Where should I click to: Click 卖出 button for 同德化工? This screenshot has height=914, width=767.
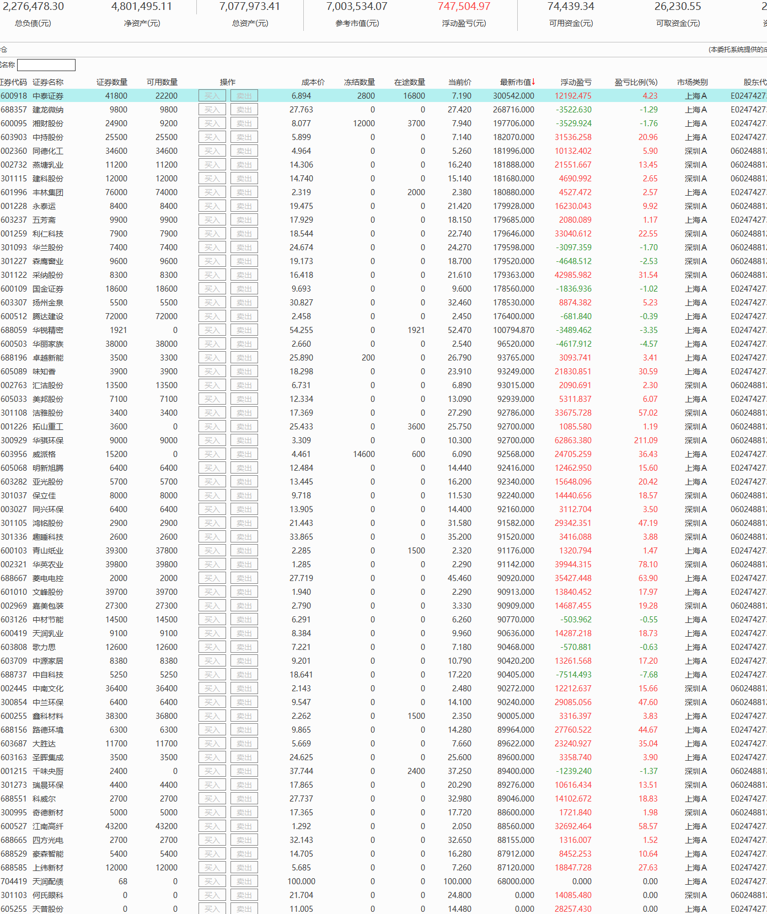[244, 151]
